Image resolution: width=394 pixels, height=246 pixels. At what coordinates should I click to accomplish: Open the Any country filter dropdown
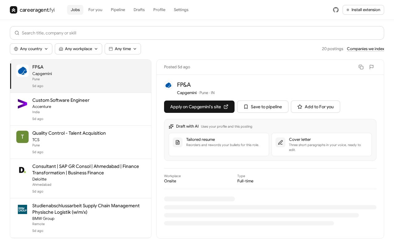click(x=31, y=49)
